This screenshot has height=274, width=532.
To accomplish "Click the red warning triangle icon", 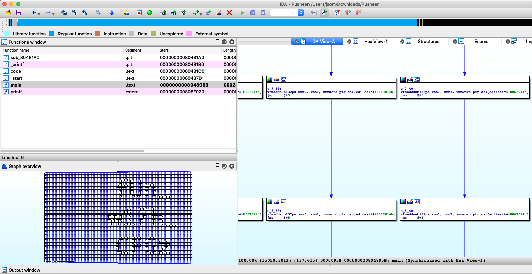I will [139, 13].
